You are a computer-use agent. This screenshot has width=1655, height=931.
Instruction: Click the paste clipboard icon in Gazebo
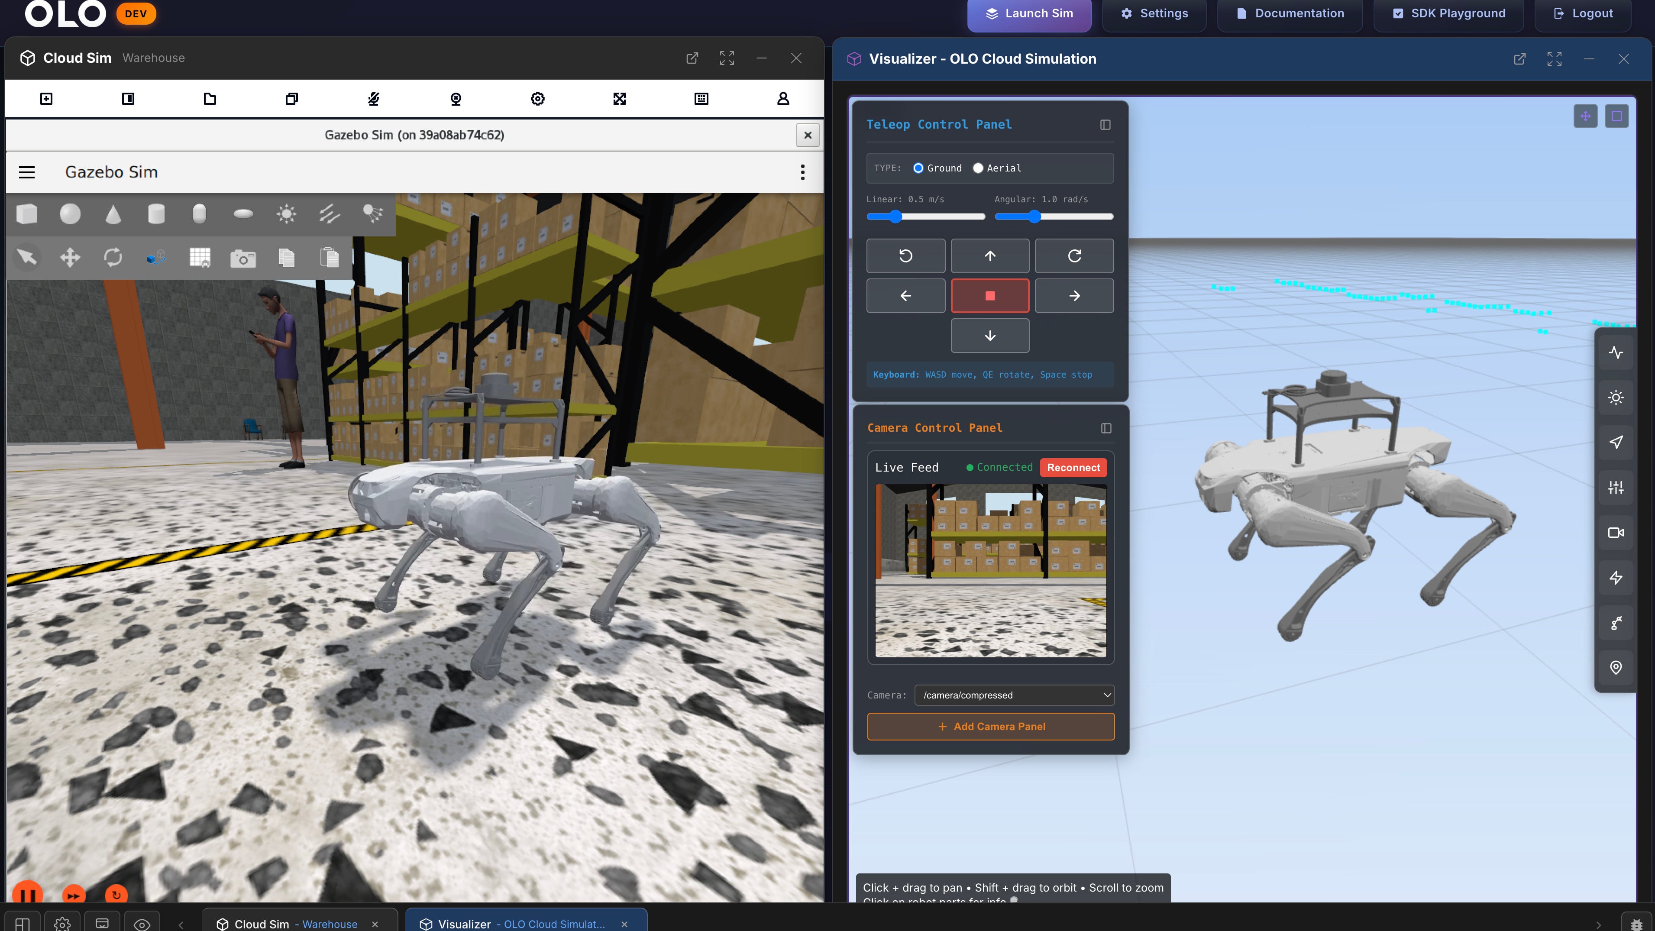tap(330, 258)
